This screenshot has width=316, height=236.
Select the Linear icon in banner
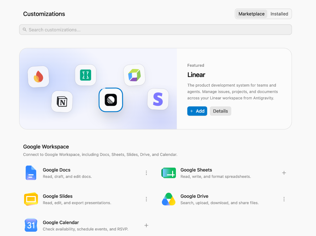tap(111, 100)
